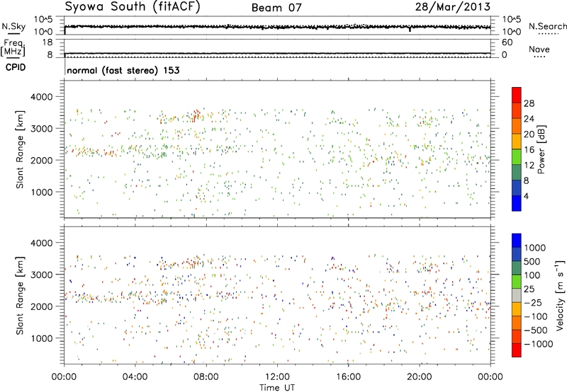Click the '4' label on Power colorbar
The height and width of the screenshot is (392, 567).
pos(526,196)
